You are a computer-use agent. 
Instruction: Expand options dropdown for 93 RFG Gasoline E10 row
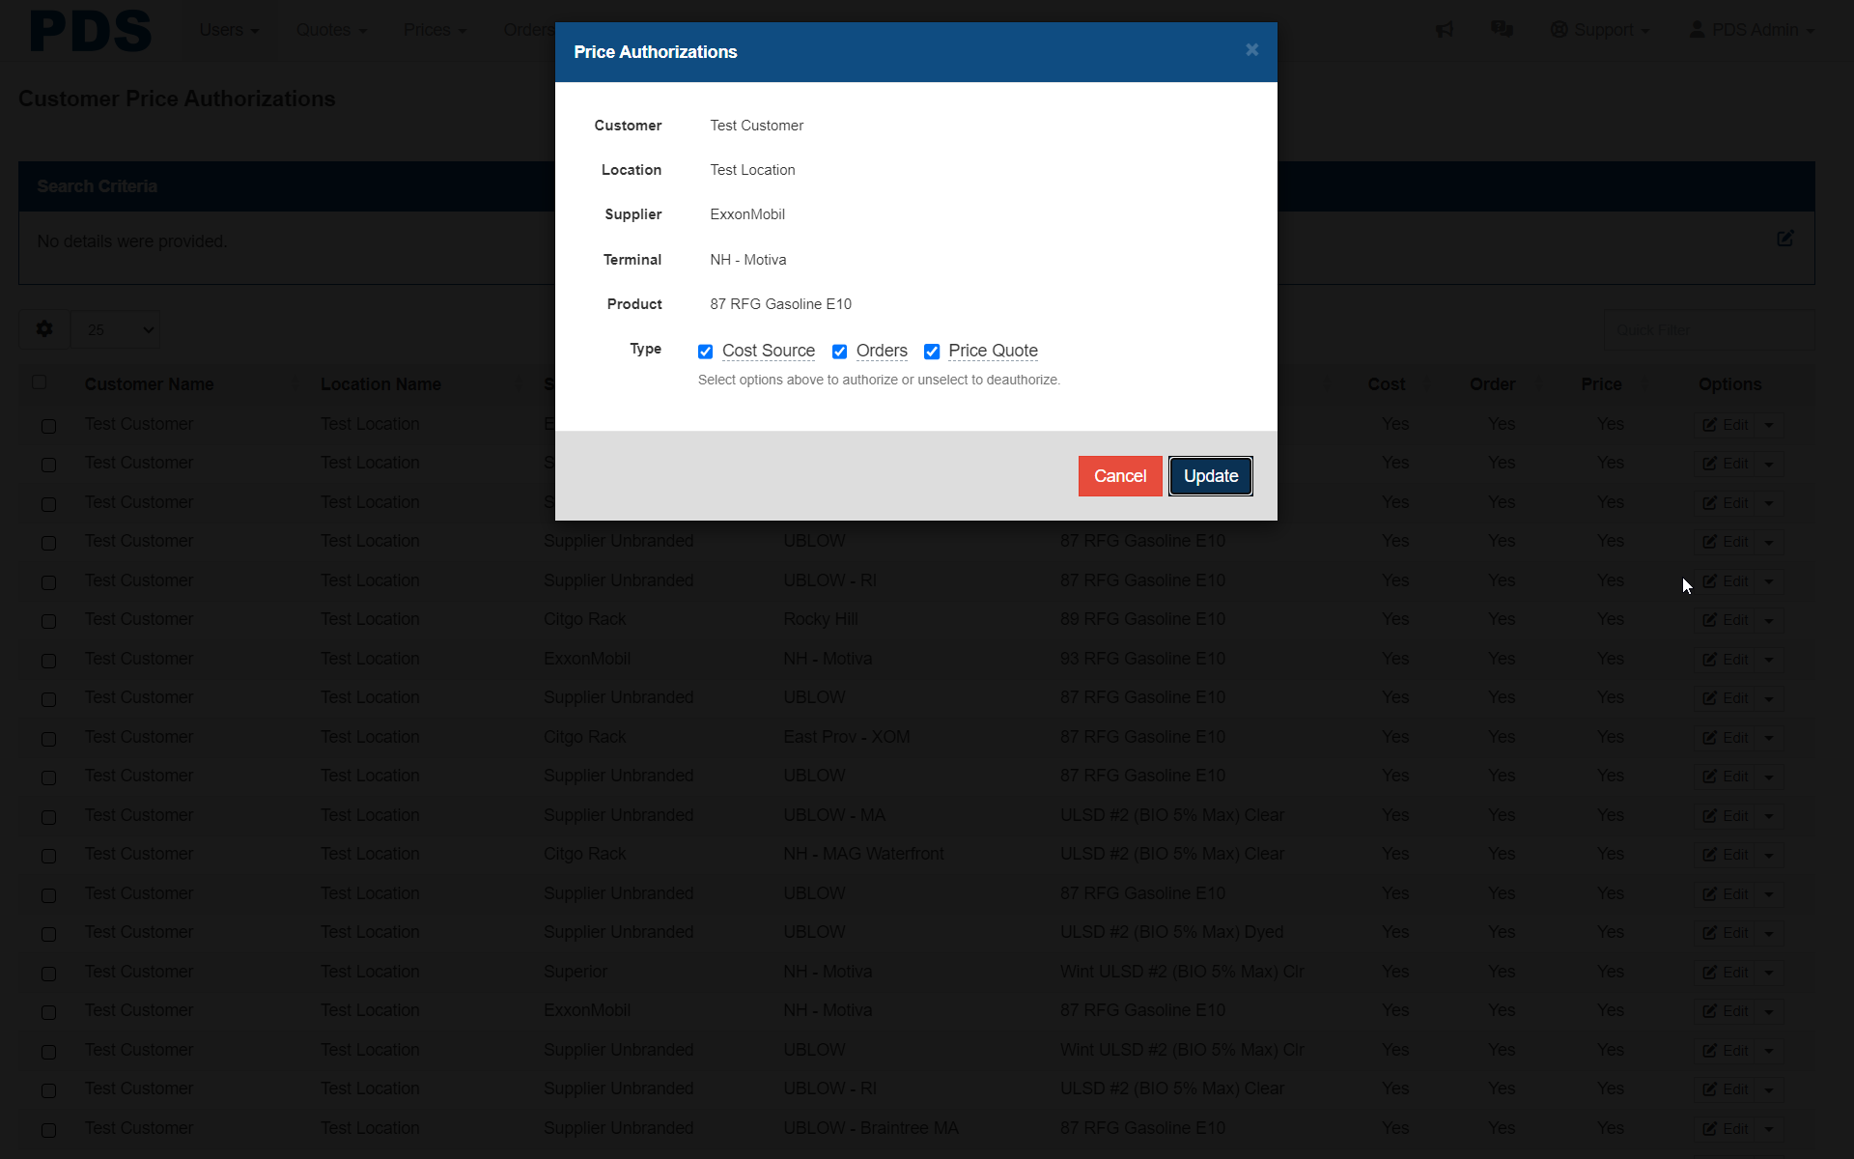pyautogui.click(x=1769, y=660)
